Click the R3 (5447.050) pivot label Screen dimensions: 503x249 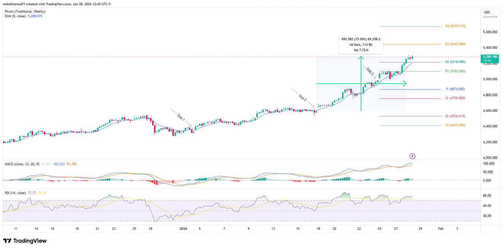[455, 44]
